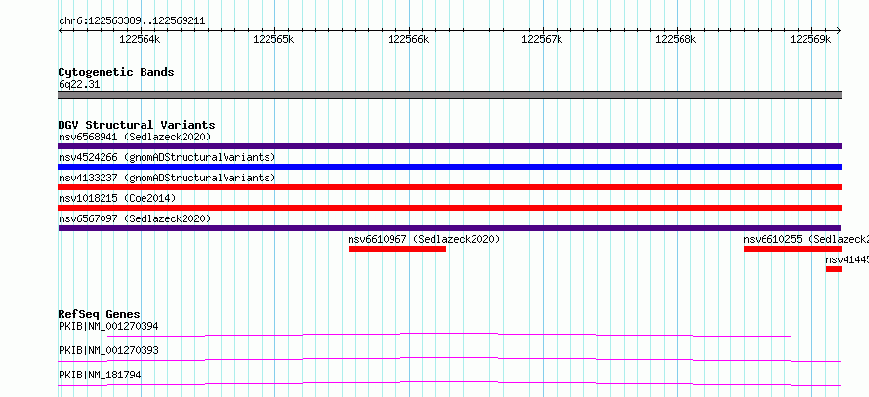Click the 122569k ruler tick label
This screenshot has height=397, width=869.
click(810, 39)
